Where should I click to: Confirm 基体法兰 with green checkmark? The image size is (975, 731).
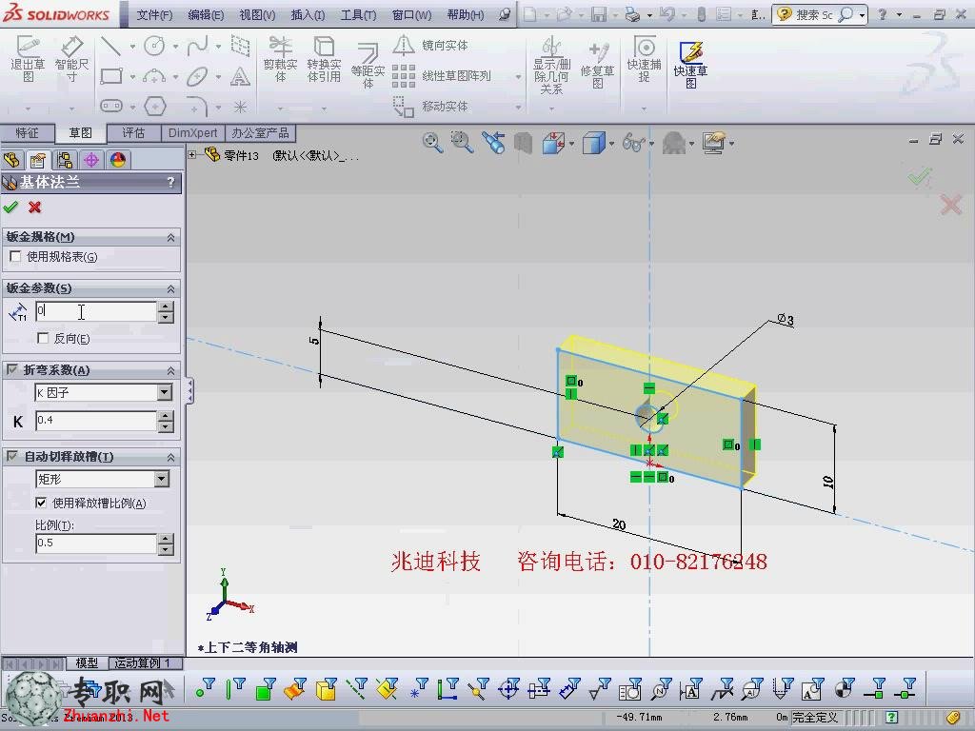coord(10,207)
